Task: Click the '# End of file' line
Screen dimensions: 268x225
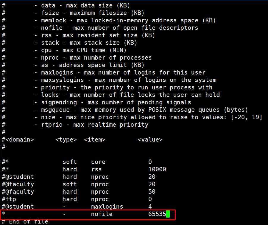Action: pyautogui.click(x=25, y=222)
